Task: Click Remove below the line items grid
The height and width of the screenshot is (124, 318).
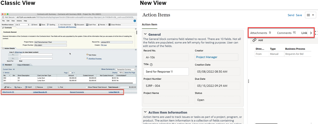Action: (x=39, y=87)
